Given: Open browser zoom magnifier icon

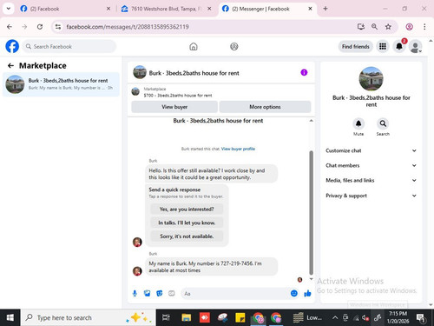Looking at the screenshot, I should pyautogui.click(x=374, y=27).
